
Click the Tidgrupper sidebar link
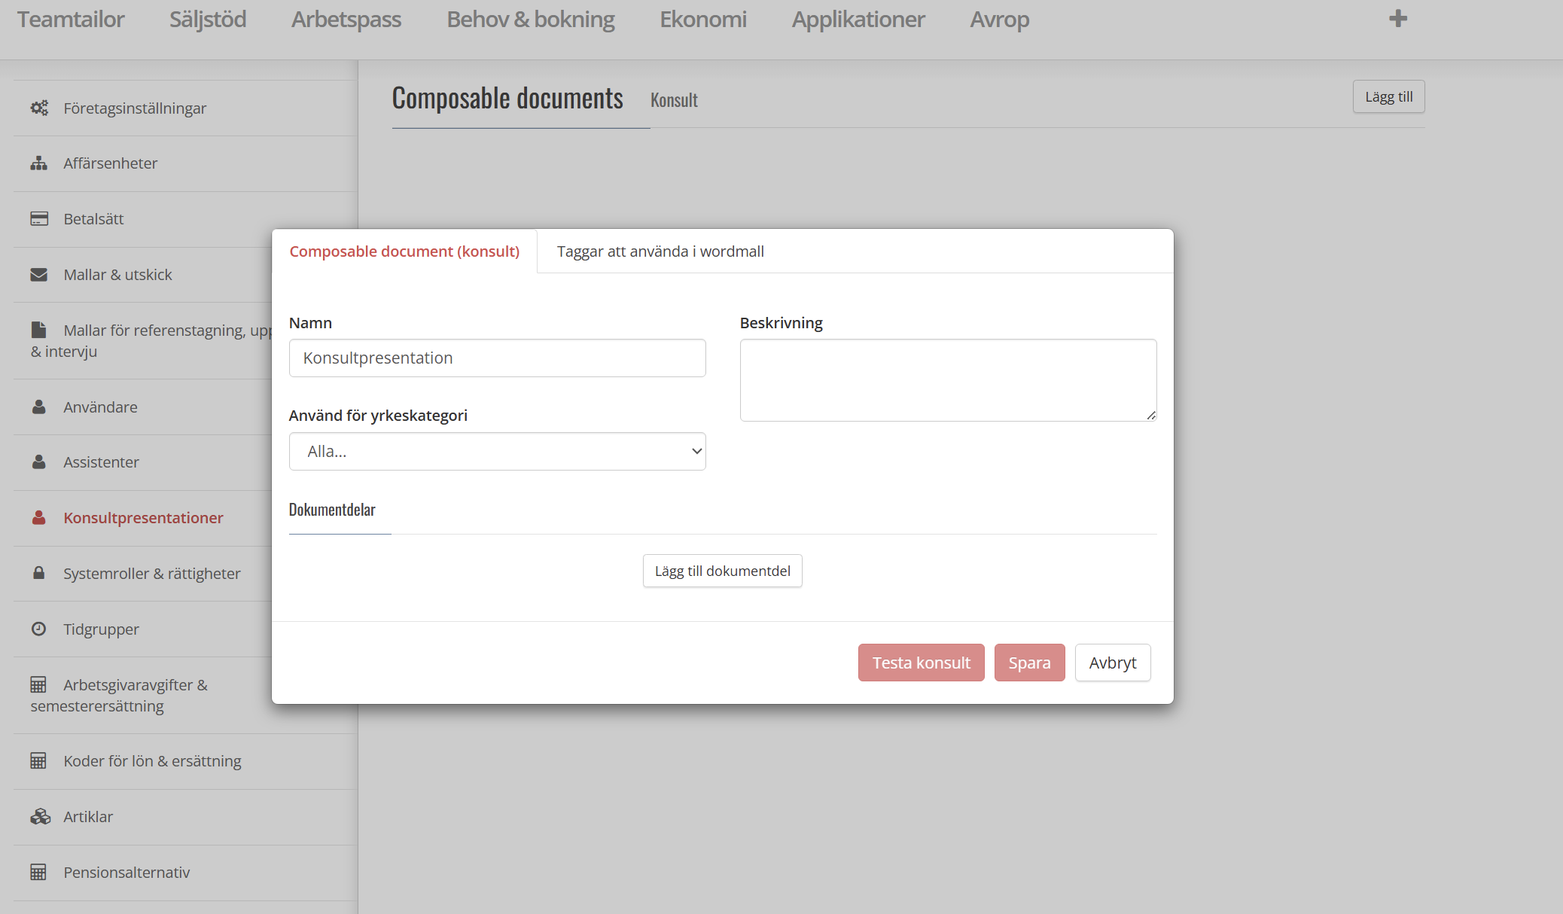coord(101,629)
